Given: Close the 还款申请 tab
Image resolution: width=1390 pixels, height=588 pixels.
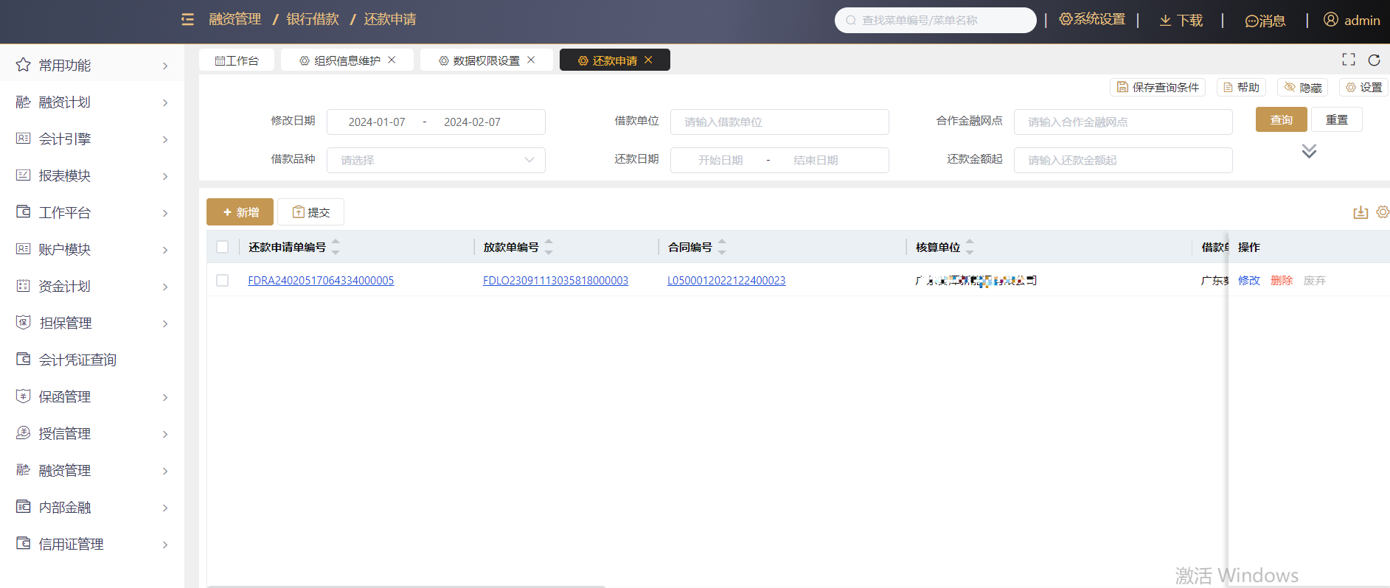Looking at the screenshot, I should coord(648,60).
